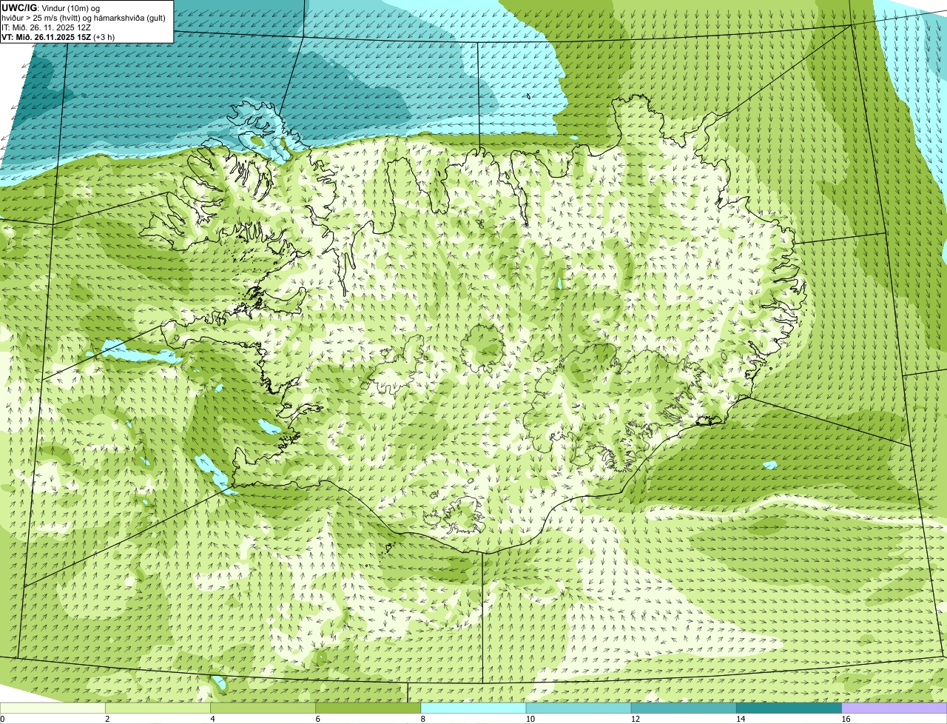
Task: Select the 6–8 m/s darker green legend swatch
Action: click(x=368, y=708)
